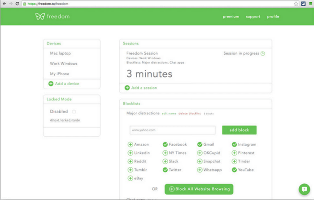Select the Work Windows device
The height and width of the screenshot is (200, 314).
(64, 64)
